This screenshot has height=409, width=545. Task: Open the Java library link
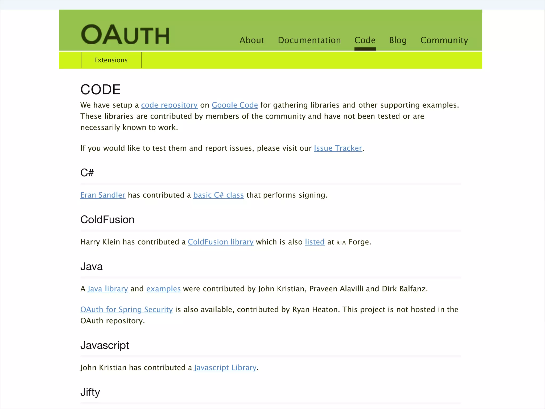108,289
